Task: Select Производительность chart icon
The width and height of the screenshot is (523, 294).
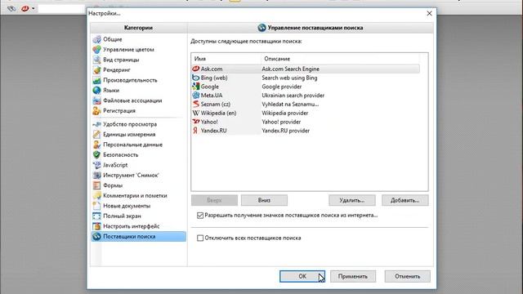Action: (96, 80)
